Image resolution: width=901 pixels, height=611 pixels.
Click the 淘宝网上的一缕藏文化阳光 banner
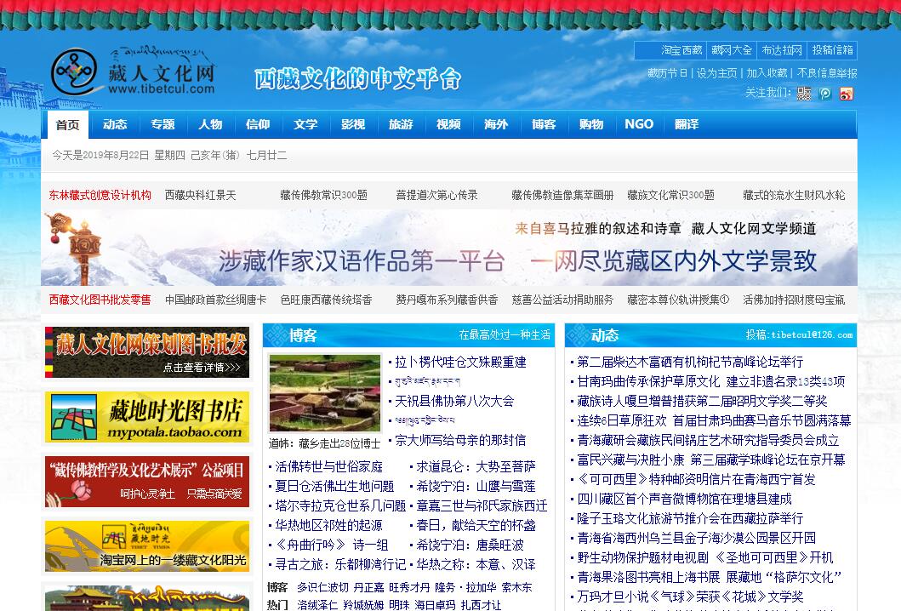(147, 546)
